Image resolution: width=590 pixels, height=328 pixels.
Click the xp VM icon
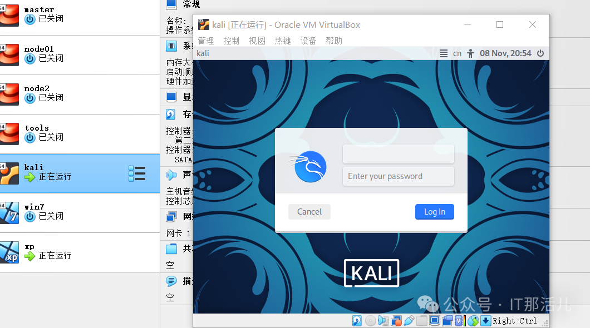tap(9, 252)
